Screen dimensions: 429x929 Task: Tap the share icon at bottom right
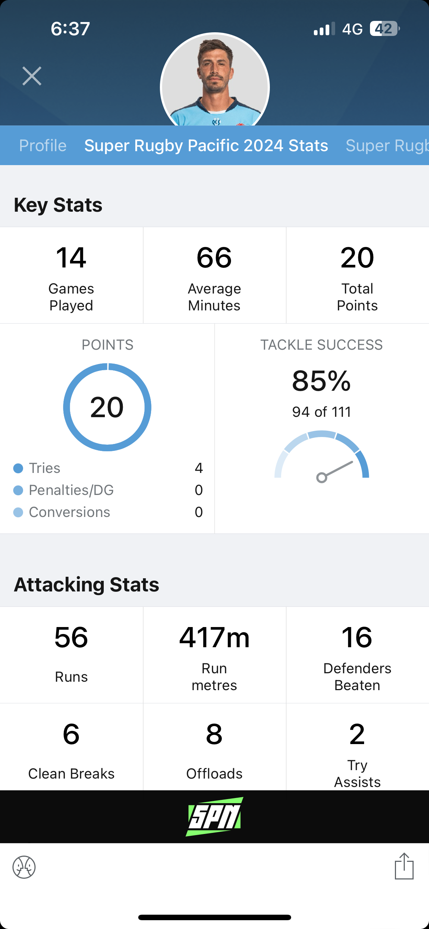[404, 866]
